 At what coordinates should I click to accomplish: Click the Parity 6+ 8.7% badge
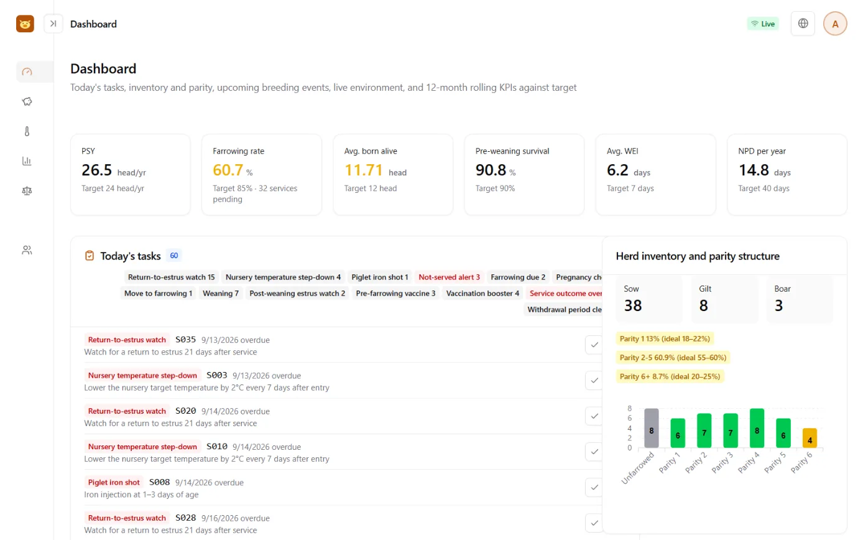pyautogui.click(x=670, y=376)
